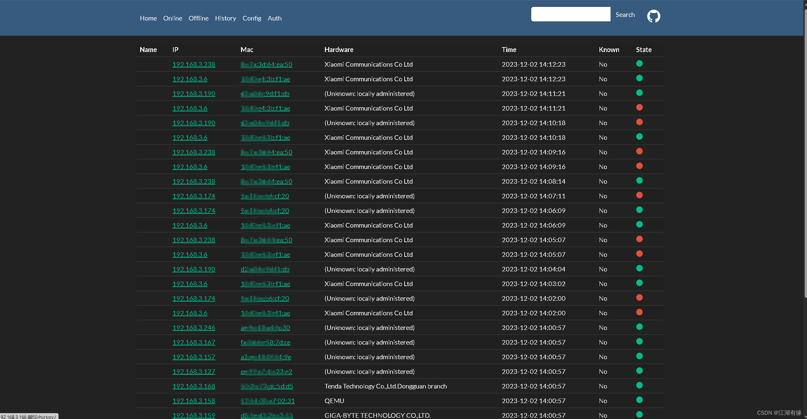Click red state dot at 14:07:11 row

tap(639, 195)
